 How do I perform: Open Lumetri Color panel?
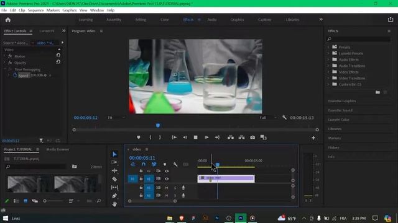(338, 120)
